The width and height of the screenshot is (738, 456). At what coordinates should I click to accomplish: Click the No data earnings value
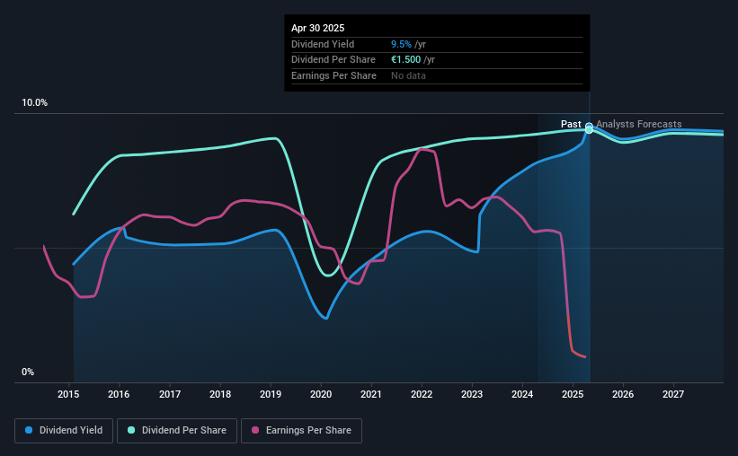pos(408,75)
